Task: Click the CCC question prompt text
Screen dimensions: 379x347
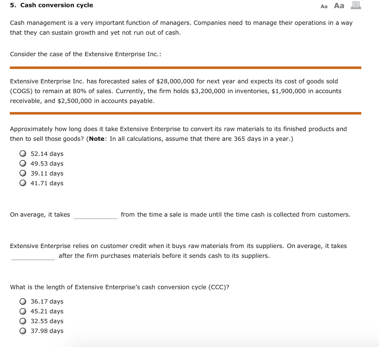Action: pyautogui.click(x=120, y=287)
